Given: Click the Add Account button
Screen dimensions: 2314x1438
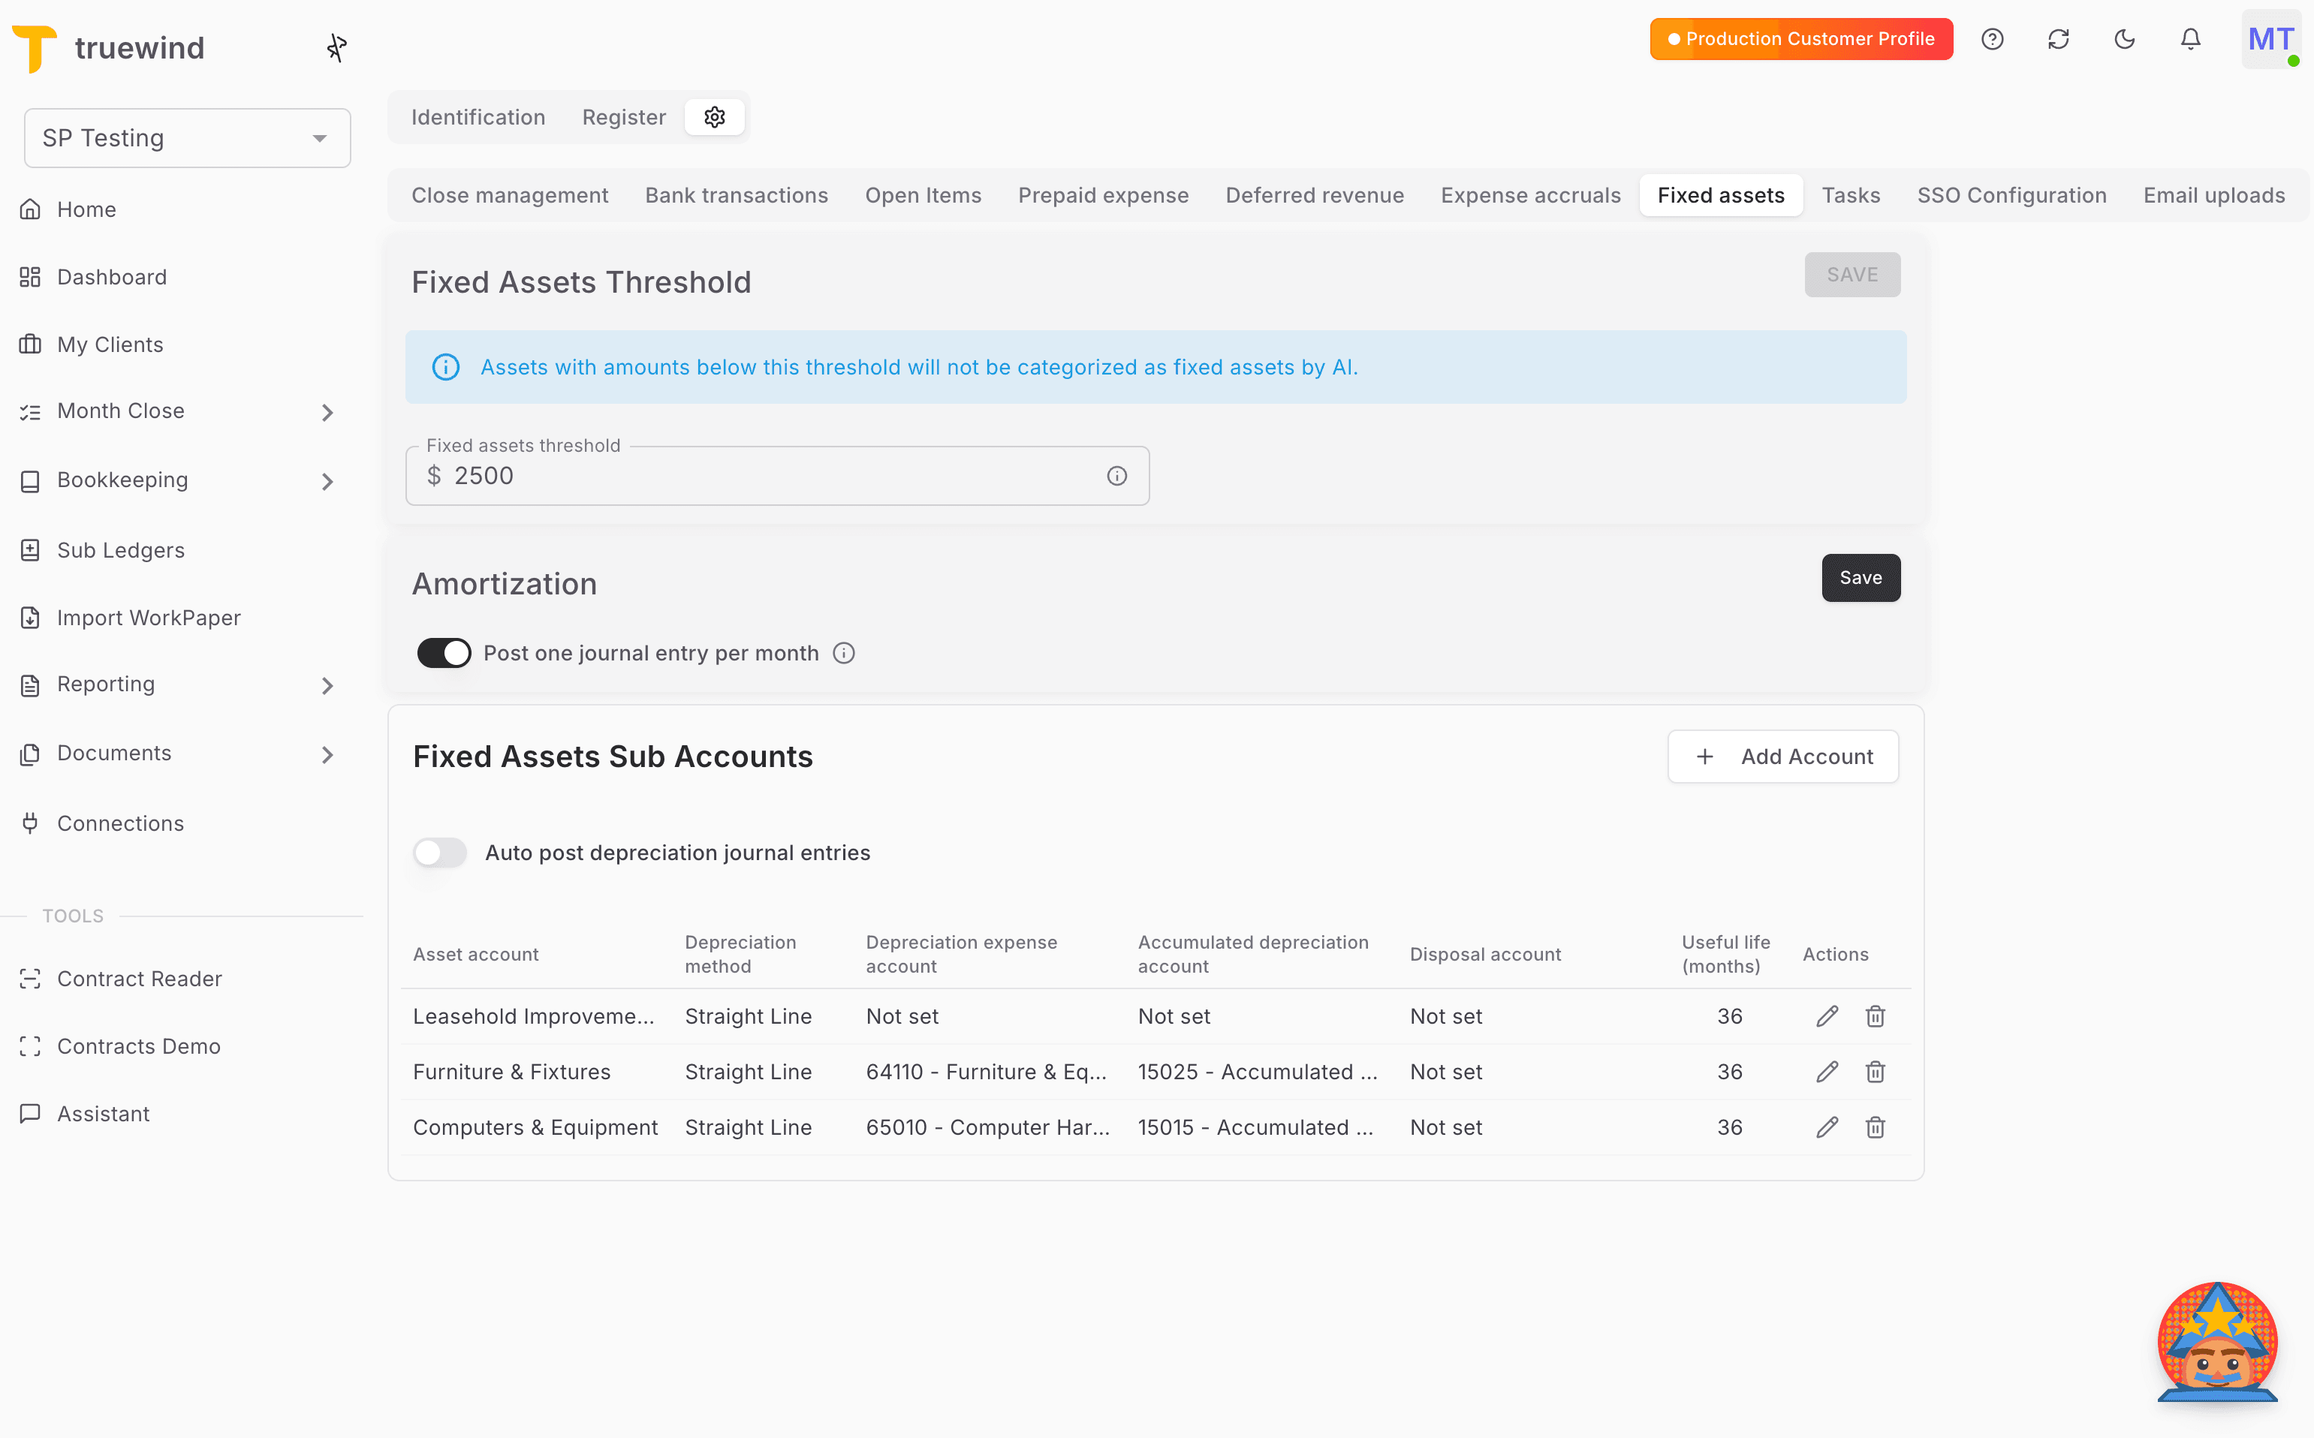Looking at the screenshot, I should point(1782,756).
